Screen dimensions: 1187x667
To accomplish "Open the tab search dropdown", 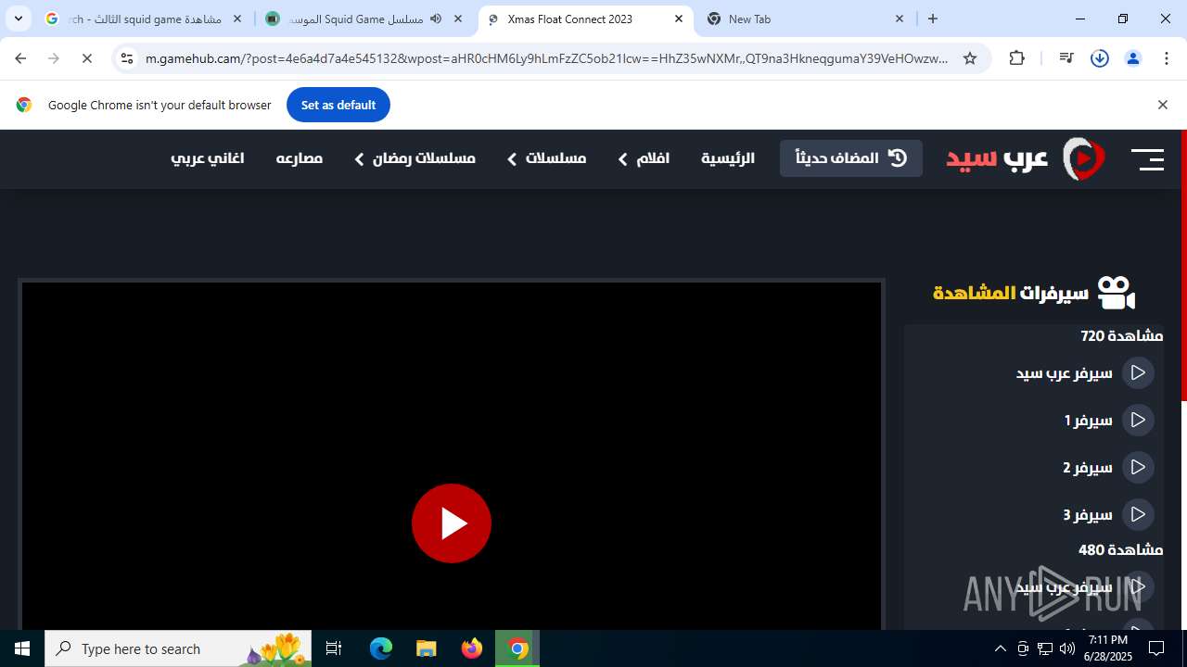I will click(x=18, y=19).
